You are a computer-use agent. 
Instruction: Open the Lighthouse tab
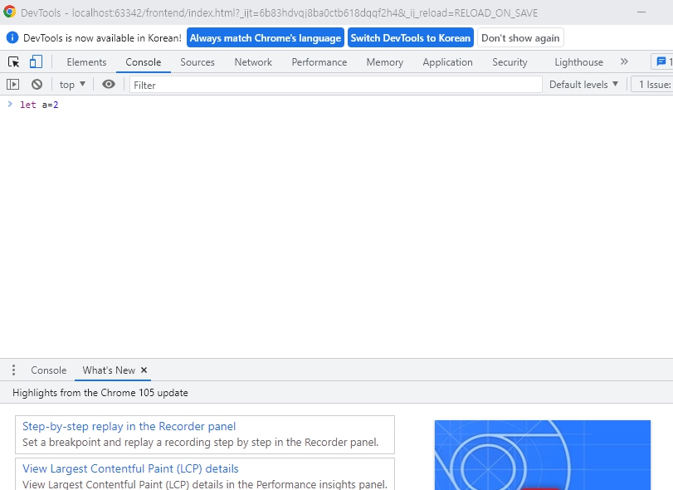[x=578, y=62]
